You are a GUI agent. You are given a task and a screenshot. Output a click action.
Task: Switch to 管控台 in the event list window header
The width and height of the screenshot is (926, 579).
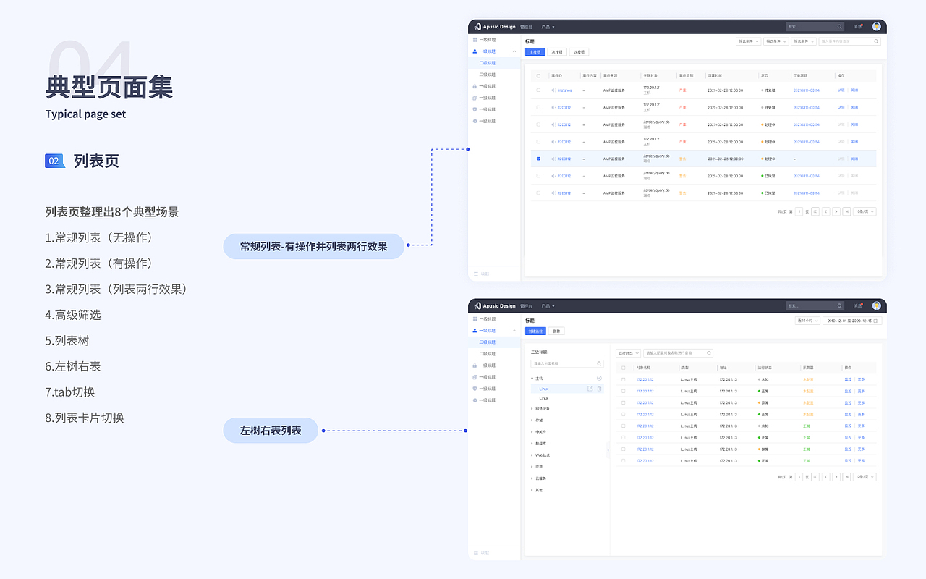click(x=526, y=27)
